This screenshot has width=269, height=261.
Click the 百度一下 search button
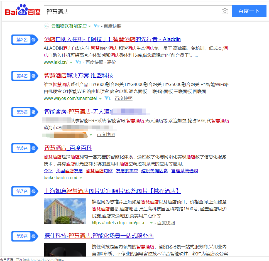249,11
